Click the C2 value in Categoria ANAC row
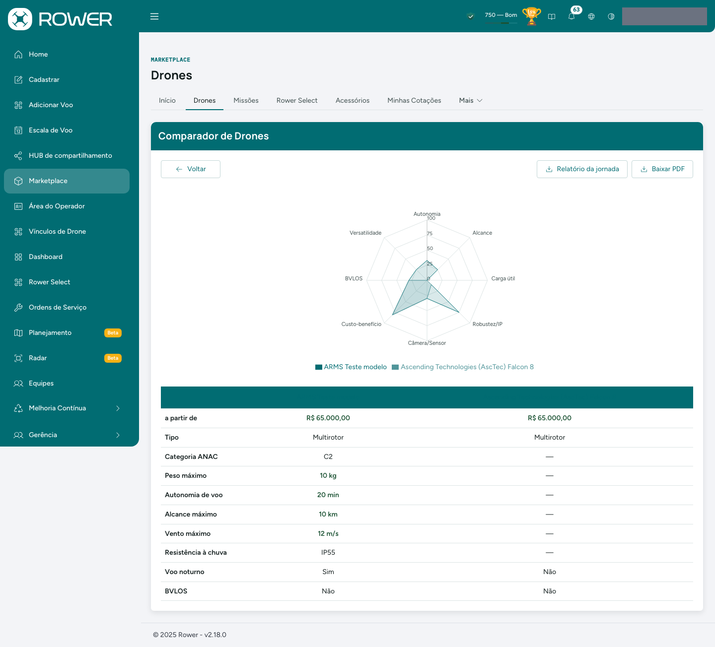 pyautogui.click(x=328, y=457)
